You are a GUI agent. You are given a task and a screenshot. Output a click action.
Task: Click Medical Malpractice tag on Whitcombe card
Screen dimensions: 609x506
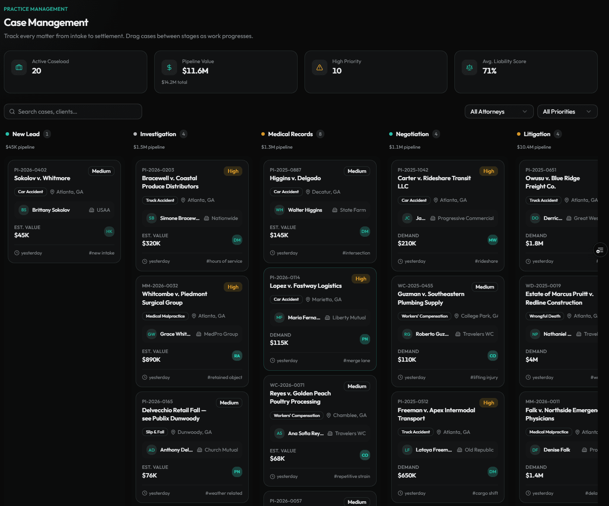coord(165,316)
